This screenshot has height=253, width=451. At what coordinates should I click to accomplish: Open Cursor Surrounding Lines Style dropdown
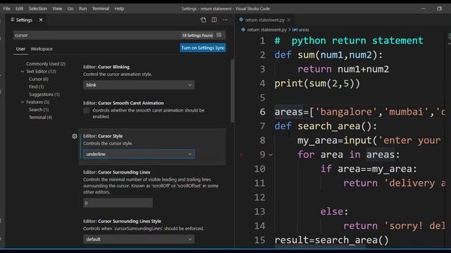139,239
